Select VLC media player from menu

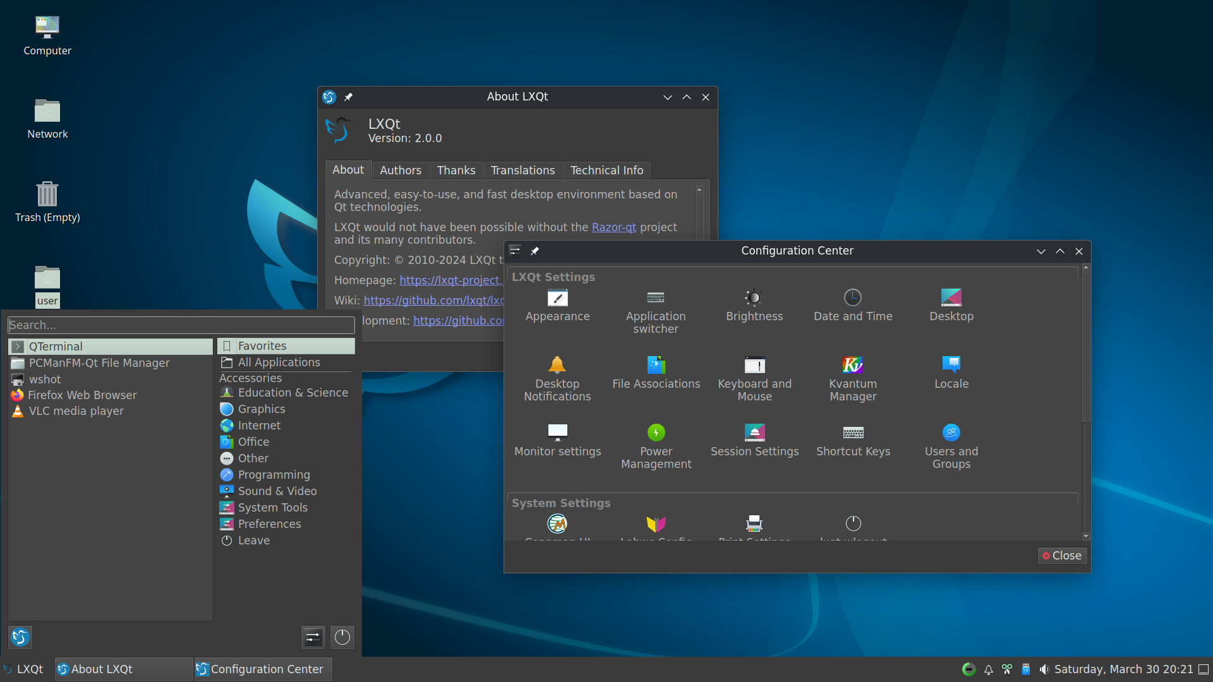click(76, 411)
